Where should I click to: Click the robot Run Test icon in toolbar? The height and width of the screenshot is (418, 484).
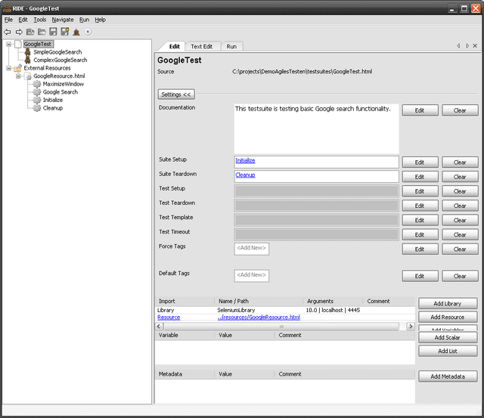(76, 32)
